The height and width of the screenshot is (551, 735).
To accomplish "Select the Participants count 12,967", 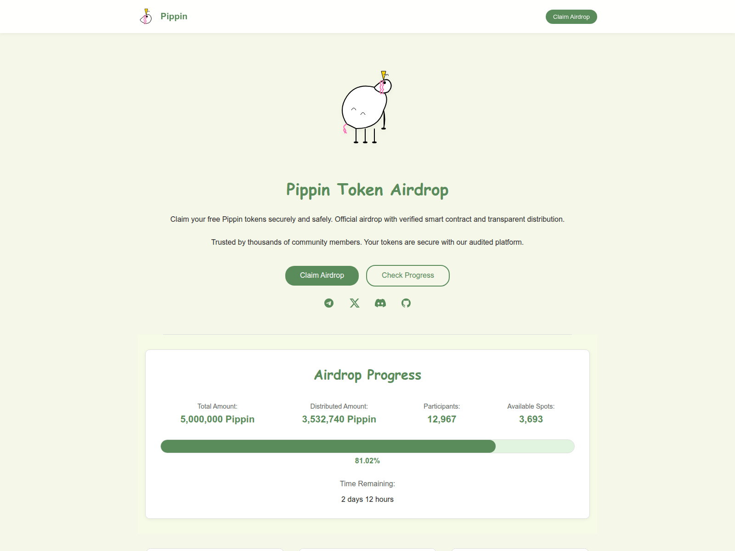I will pyautogui.click(x=441, y=419).
